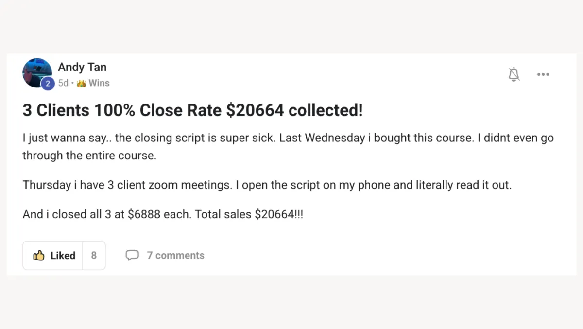This screenshot has height=329, width=583.
Task: Open the post title about 100% Close Rate
Action: pos(192,110)
